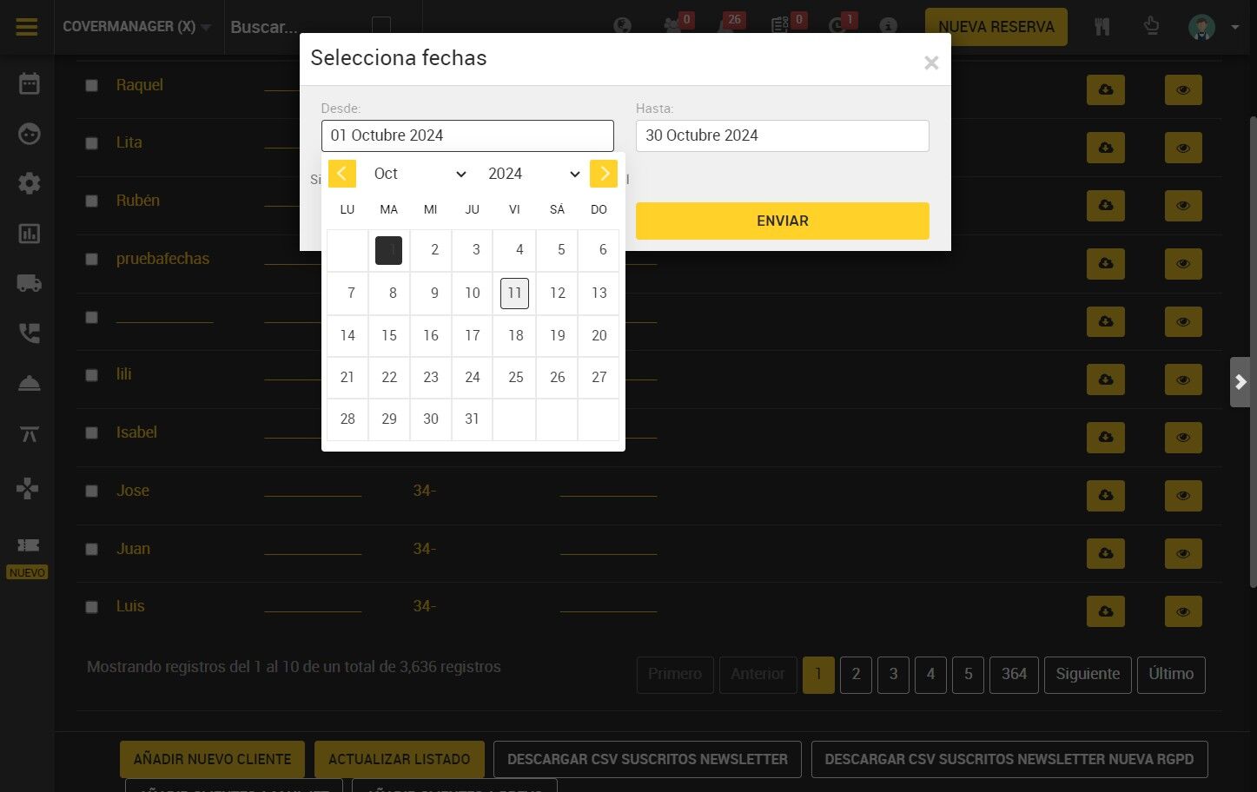This screenshot has height=792, width=1257.
Task: Click the hand pointer icon in top bar
Action: click(1152, 26)
